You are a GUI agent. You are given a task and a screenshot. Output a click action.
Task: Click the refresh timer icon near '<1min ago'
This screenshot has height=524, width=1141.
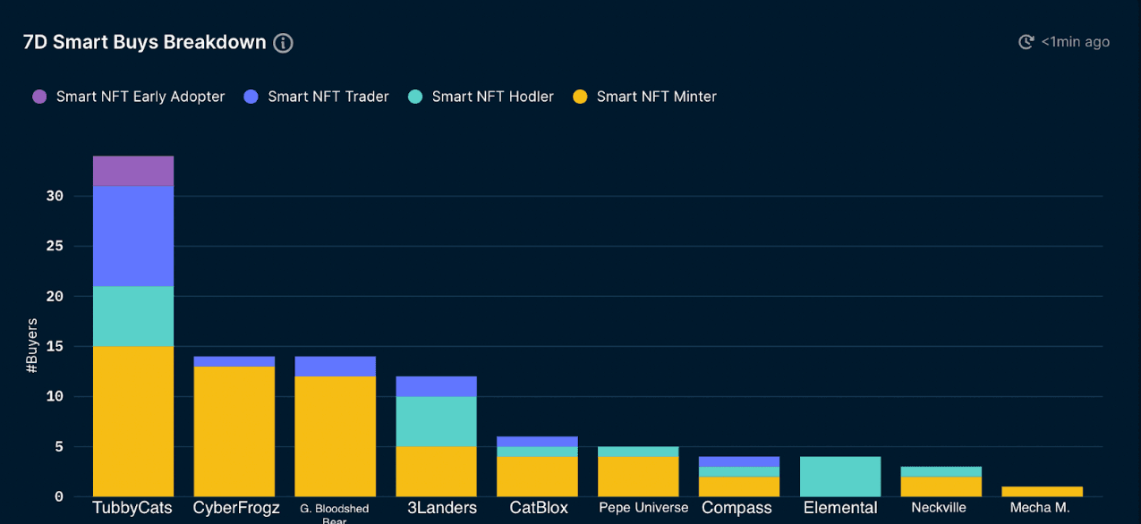[1025, 41]
